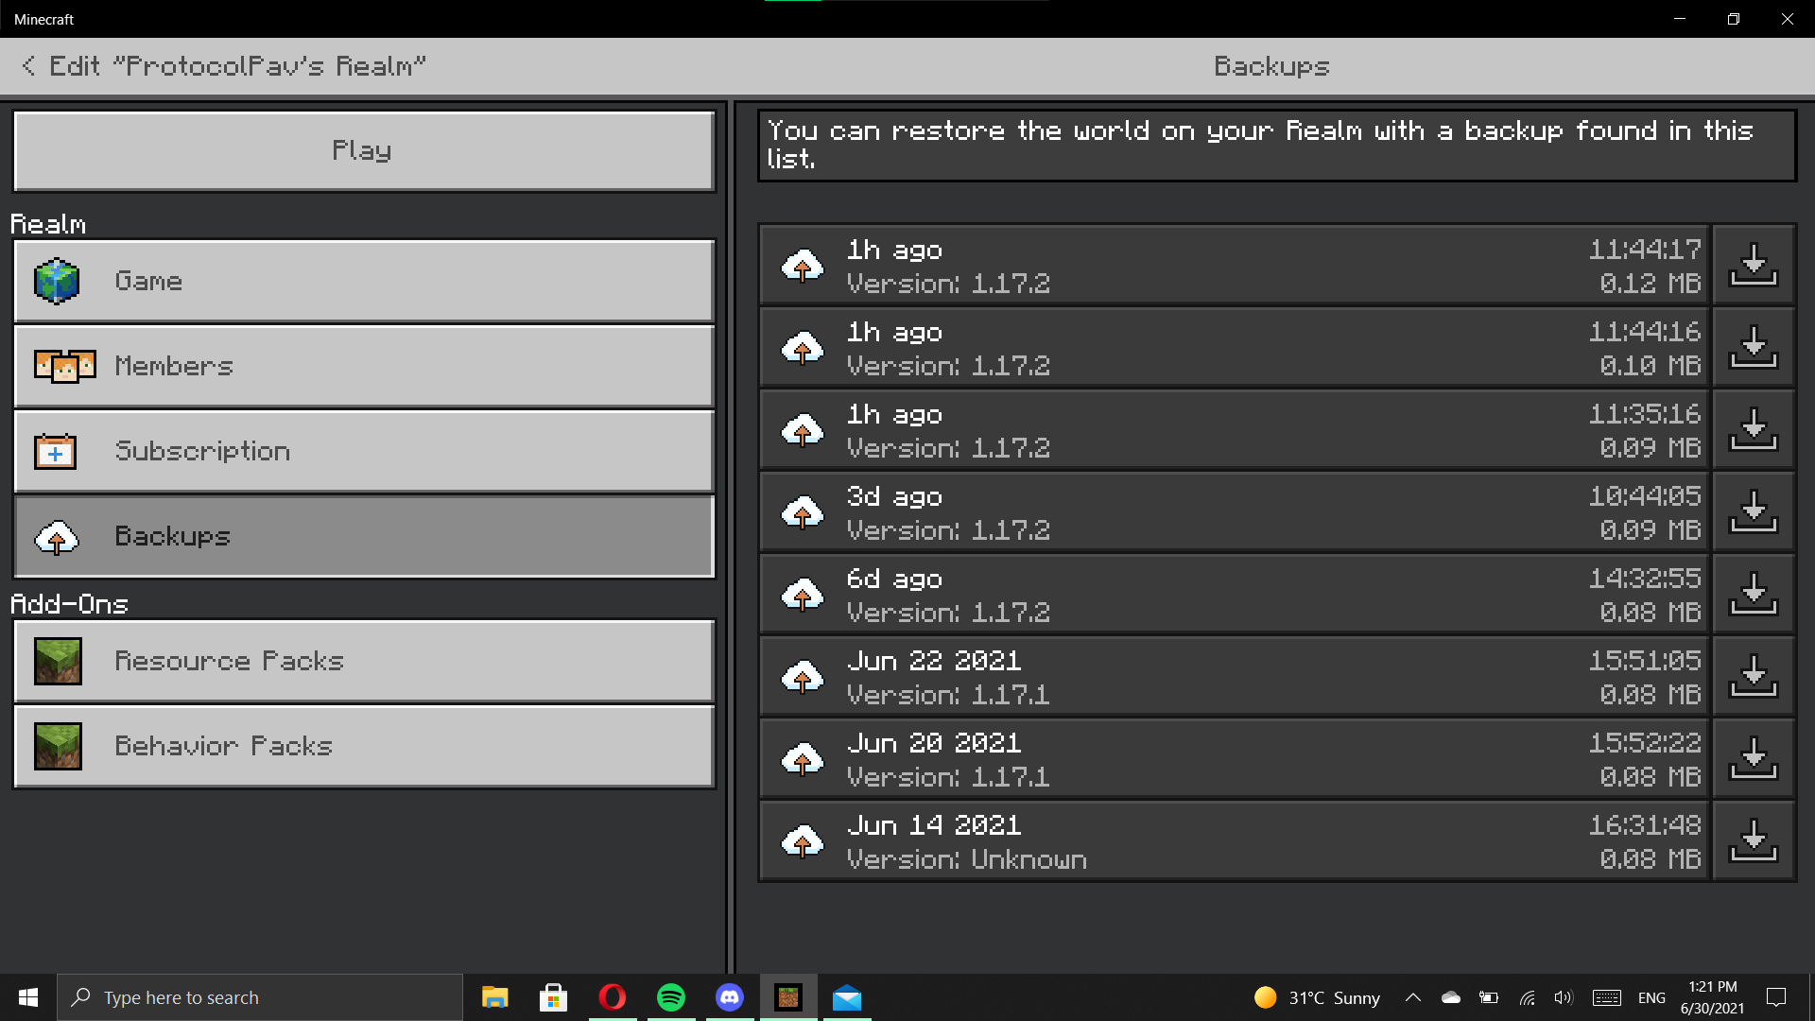Click the Windows taskbar search box
Screen dimensions: 1815x1021
[260, 997]
